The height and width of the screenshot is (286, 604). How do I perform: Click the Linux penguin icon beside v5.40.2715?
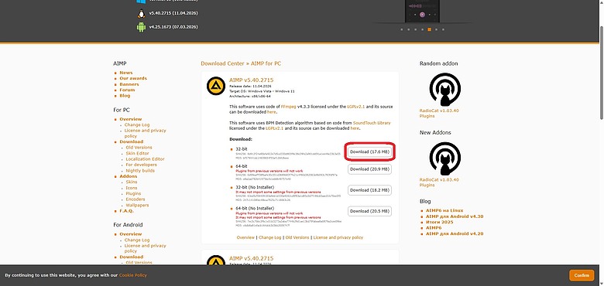142,13
